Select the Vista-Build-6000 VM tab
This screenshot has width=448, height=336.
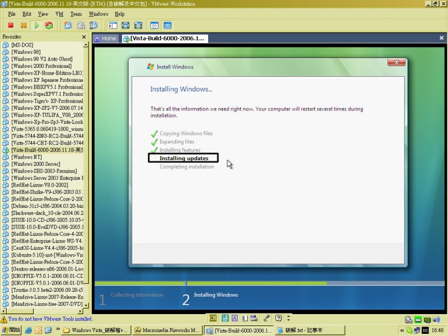165,39
